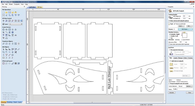Open the Toolpaths menu
Image resolution: width=195 pixels, height=106 pixels.
point(17,4)
